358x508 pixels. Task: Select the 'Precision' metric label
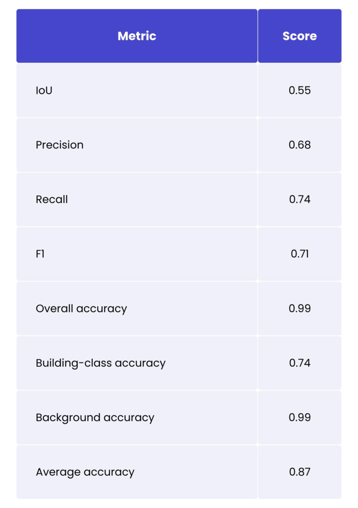point(59,145)
